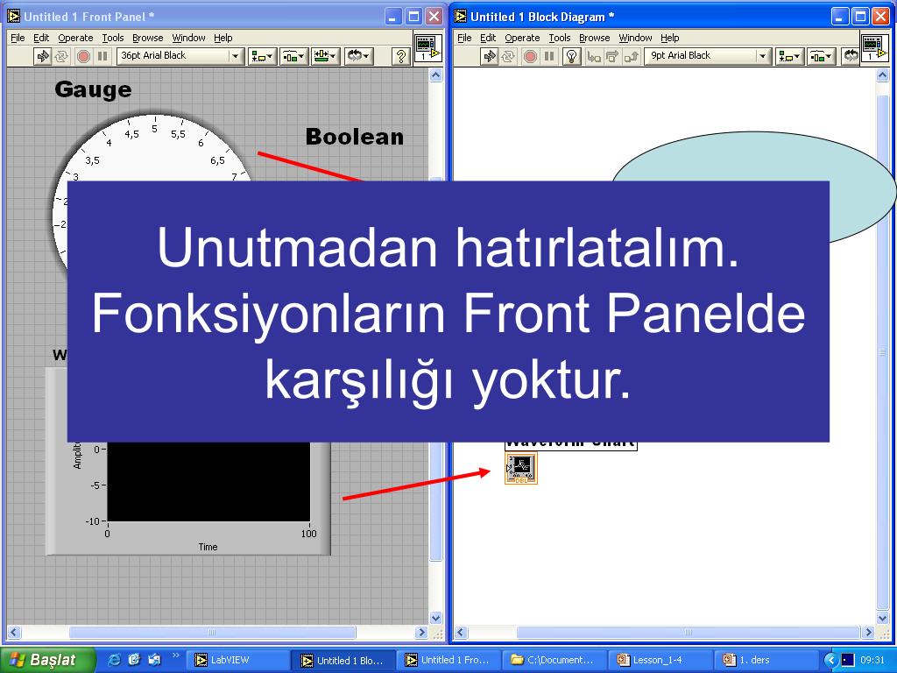Click Abort Execution in Front Panel toolbar

tap(83, 56)
